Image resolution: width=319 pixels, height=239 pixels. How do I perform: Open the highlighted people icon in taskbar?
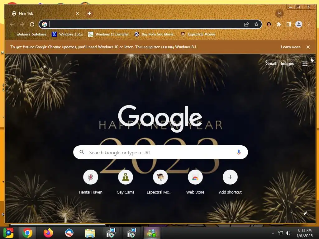pos(152,233)
